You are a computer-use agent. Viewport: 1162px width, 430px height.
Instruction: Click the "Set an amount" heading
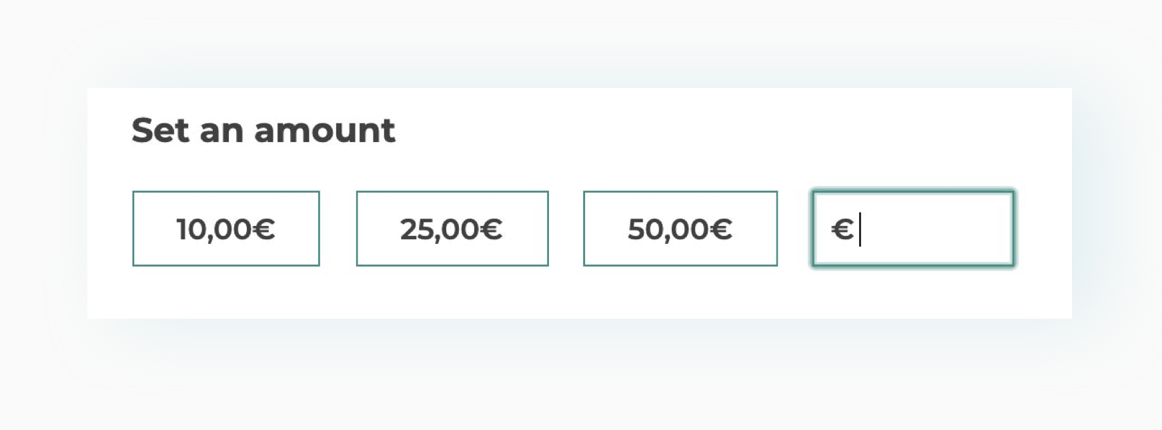[x=263, y=130]
